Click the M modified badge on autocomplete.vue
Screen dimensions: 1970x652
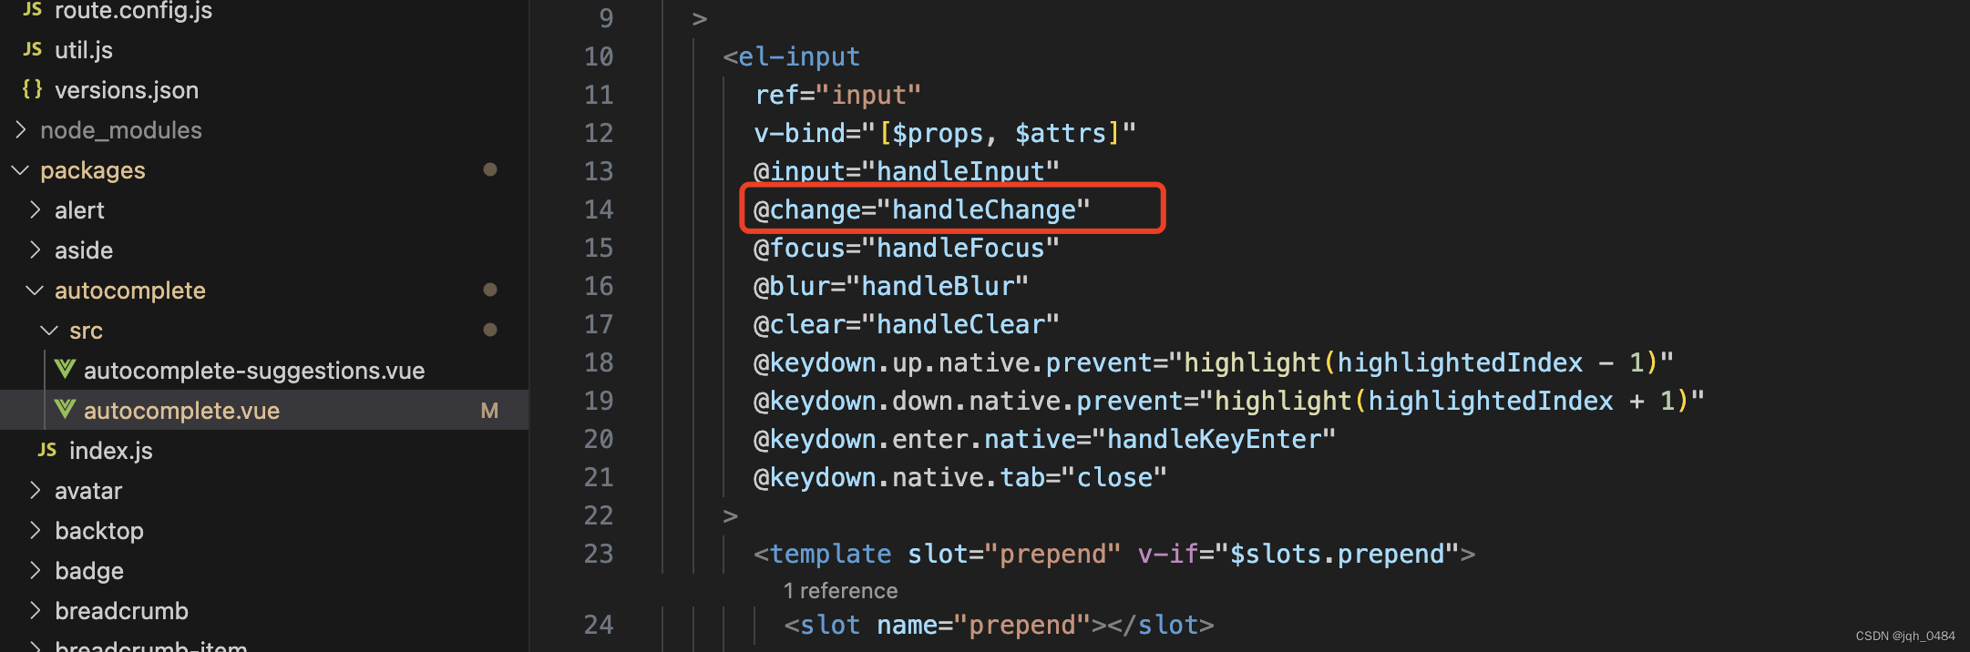pos(490,410)
